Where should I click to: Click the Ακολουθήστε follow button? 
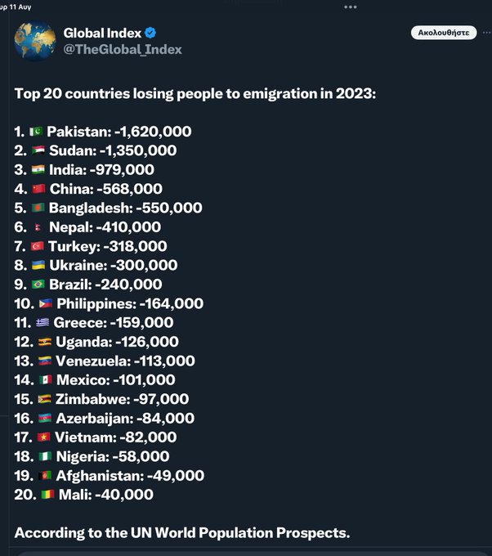point(444,33)
